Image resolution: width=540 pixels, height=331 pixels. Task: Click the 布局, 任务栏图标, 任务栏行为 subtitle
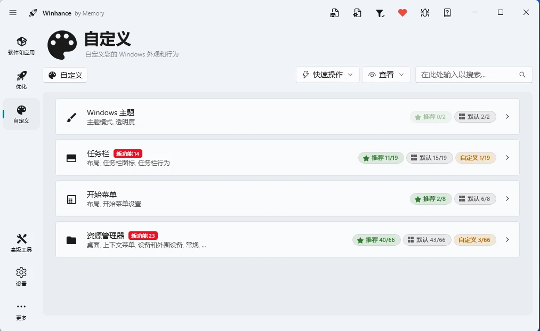[128, 163]
